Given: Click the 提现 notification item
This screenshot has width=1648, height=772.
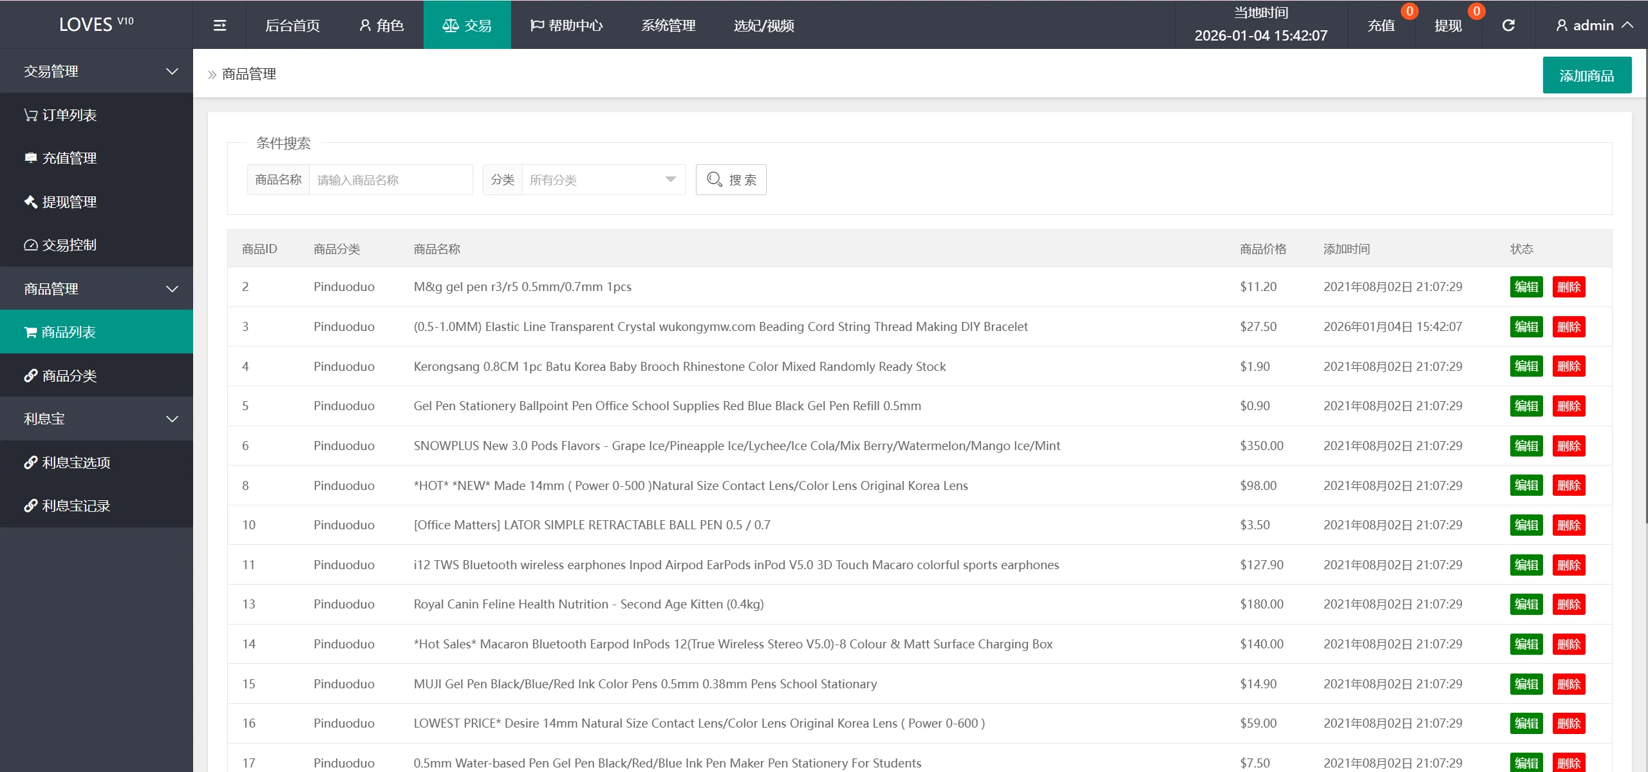Looking at the screenshot, I should [x=1448, y=26].
